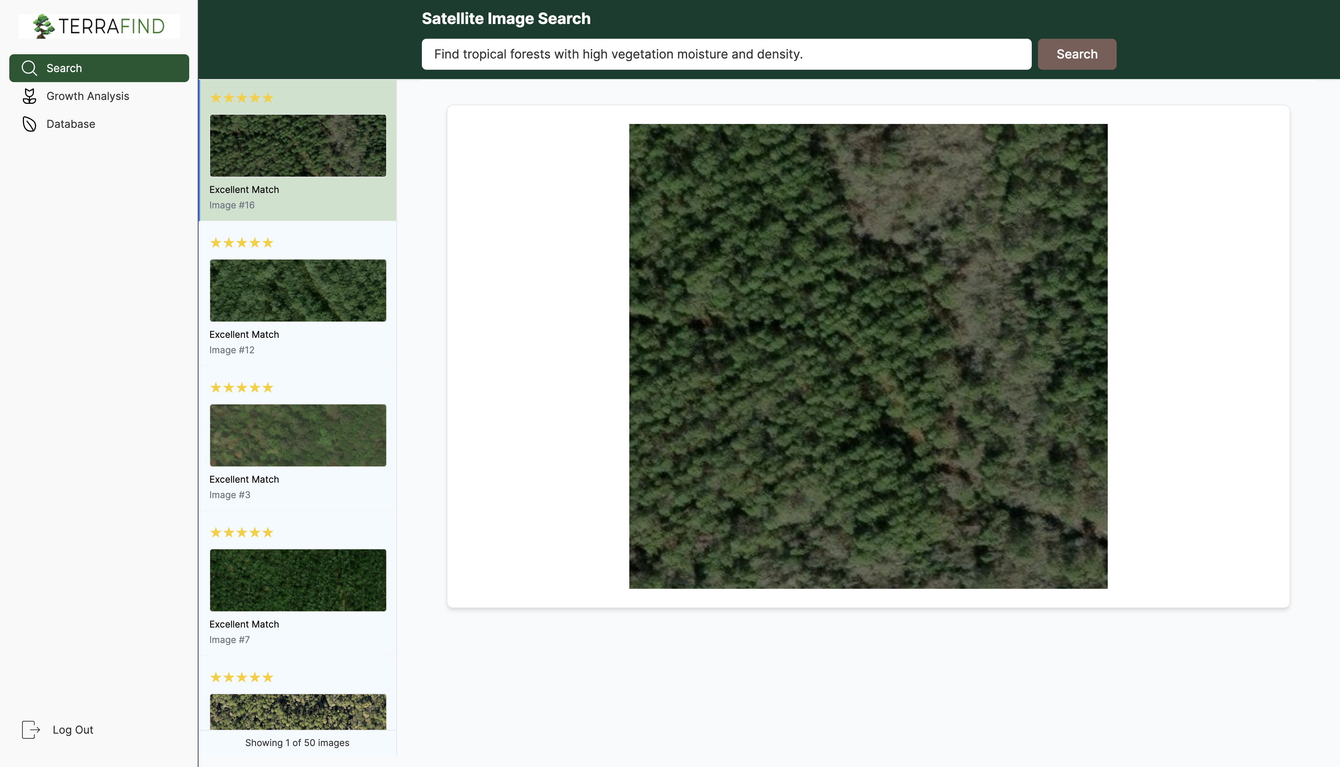Open the Database menu item
The height and width of the screenshot is (767, 1340).
[71, 124]
